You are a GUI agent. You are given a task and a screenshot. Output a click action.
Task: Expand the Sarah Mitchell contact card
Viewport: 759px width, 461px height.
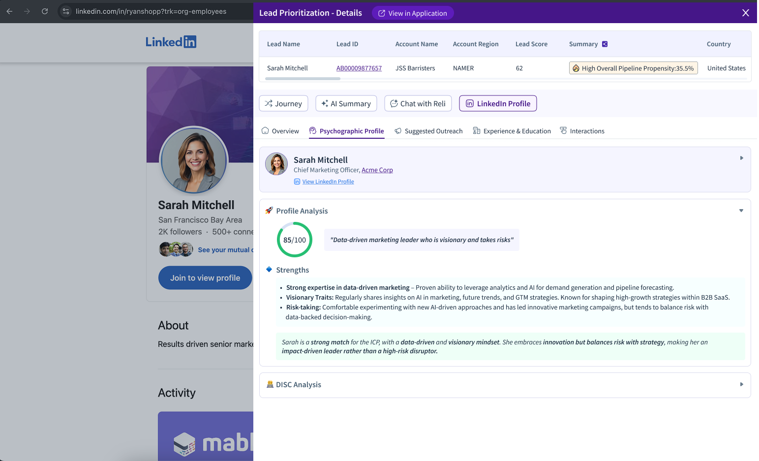tap(741, 158)
